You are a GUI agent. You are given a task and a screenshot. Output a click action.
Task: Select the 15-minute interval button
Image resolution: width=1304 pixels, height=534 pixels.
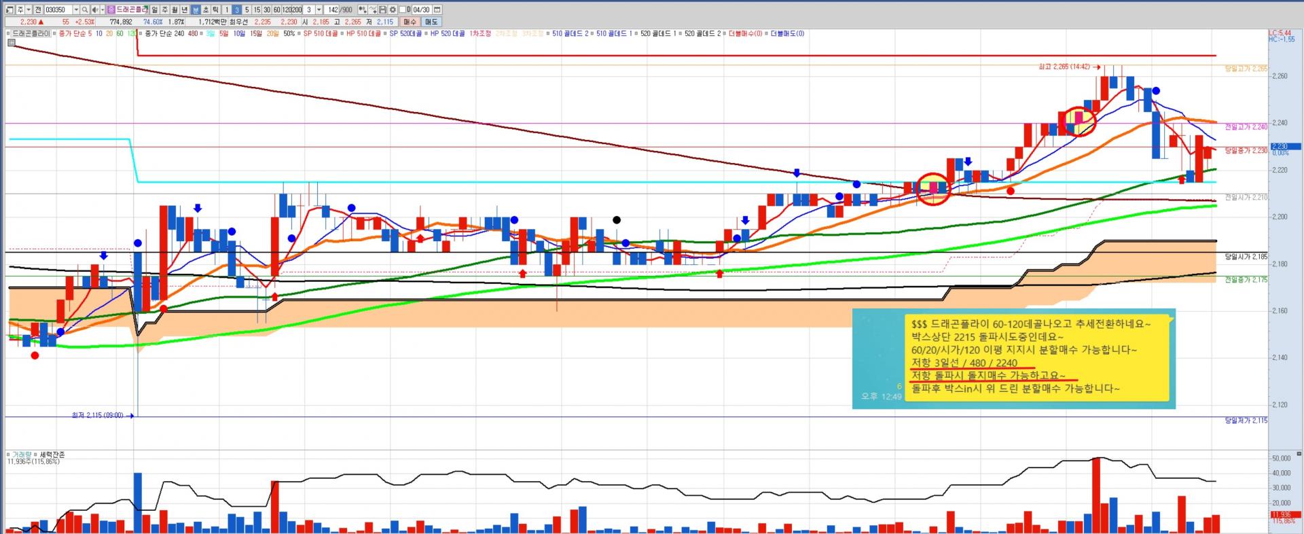click(257, 10)
